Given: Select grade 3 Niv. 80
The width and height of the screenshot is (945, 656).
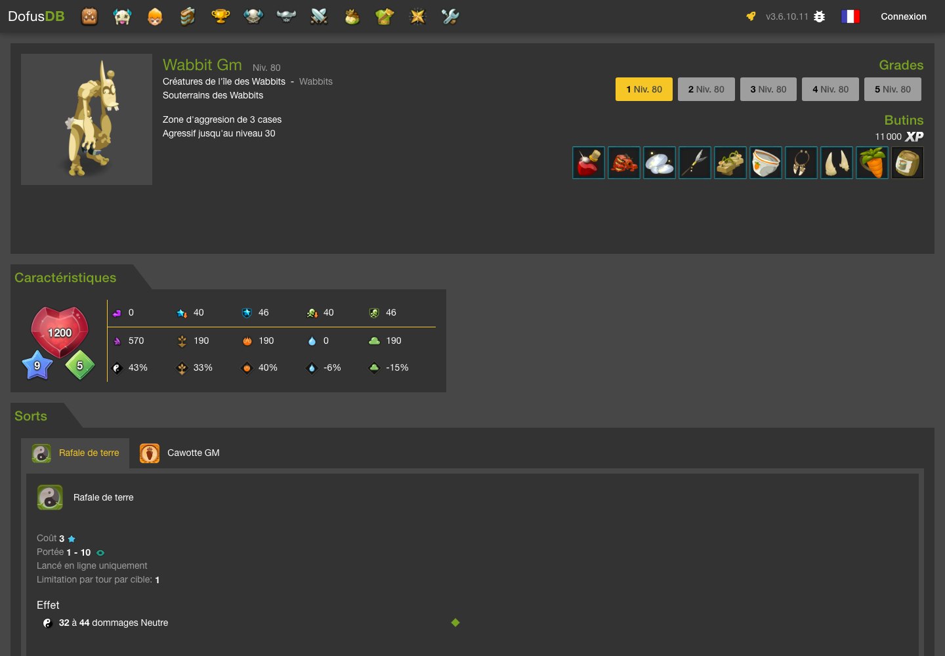Looking at the screenshot, I should pyautogui.click(x=768, y=89).
